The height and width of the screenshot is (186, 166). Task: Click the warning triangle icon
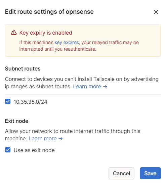coord(14,32)
